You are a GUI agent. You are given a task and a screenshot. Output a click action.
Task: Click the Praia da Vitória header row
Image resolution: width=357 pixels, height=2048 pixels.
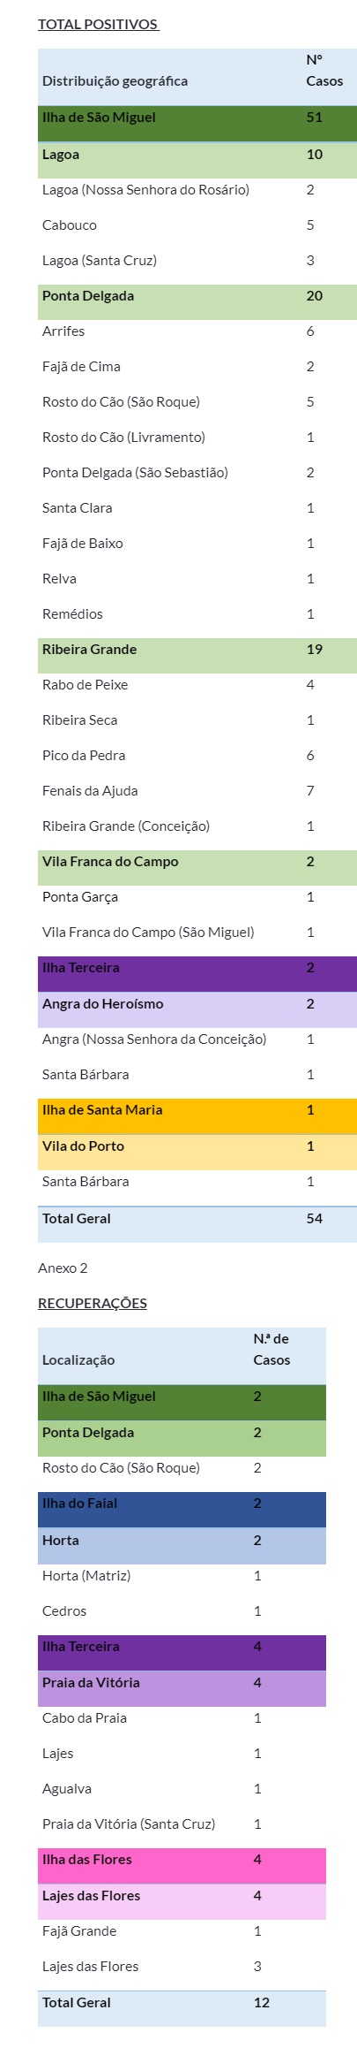[x=182, y=1688]
